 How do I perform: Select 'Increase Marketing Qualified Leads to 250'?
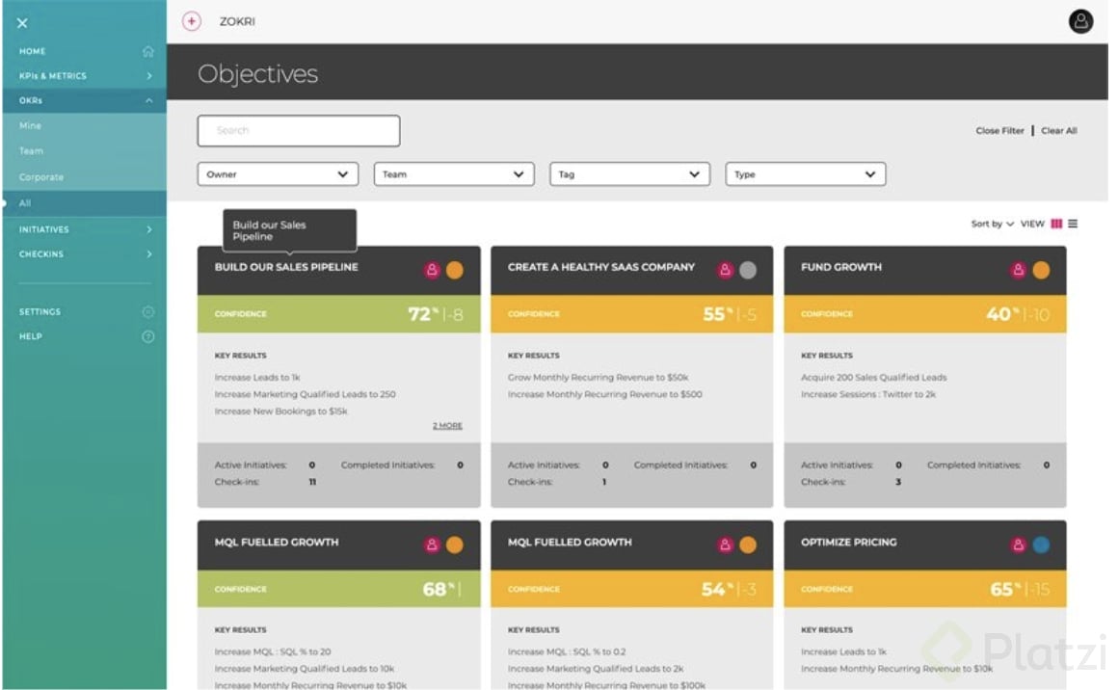click(x=306, y=394)
